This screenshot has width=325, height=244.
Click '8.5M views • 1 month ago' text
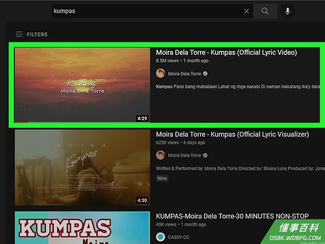point(182,61)
